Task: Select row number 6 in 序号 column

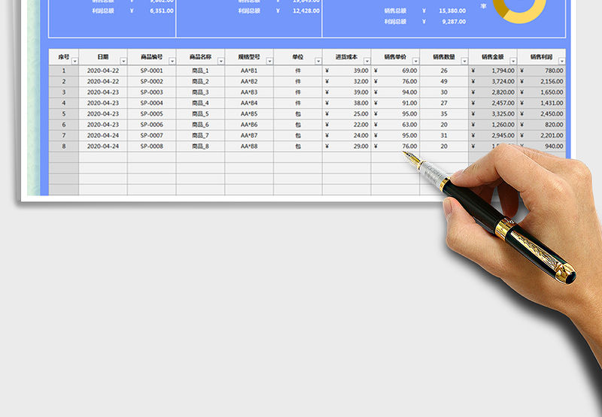Action: (64, 125)
